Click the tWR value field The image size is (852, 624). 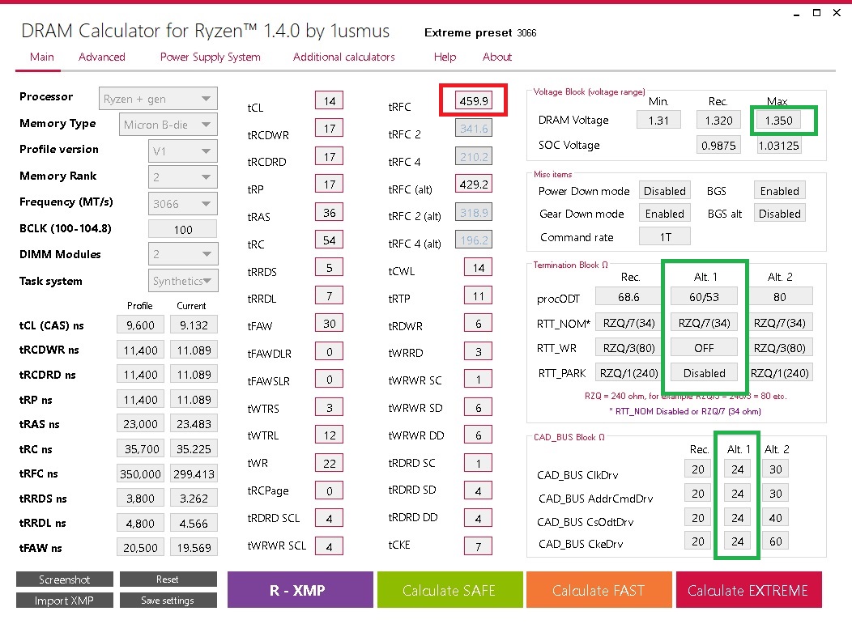[x=330, y=463]
